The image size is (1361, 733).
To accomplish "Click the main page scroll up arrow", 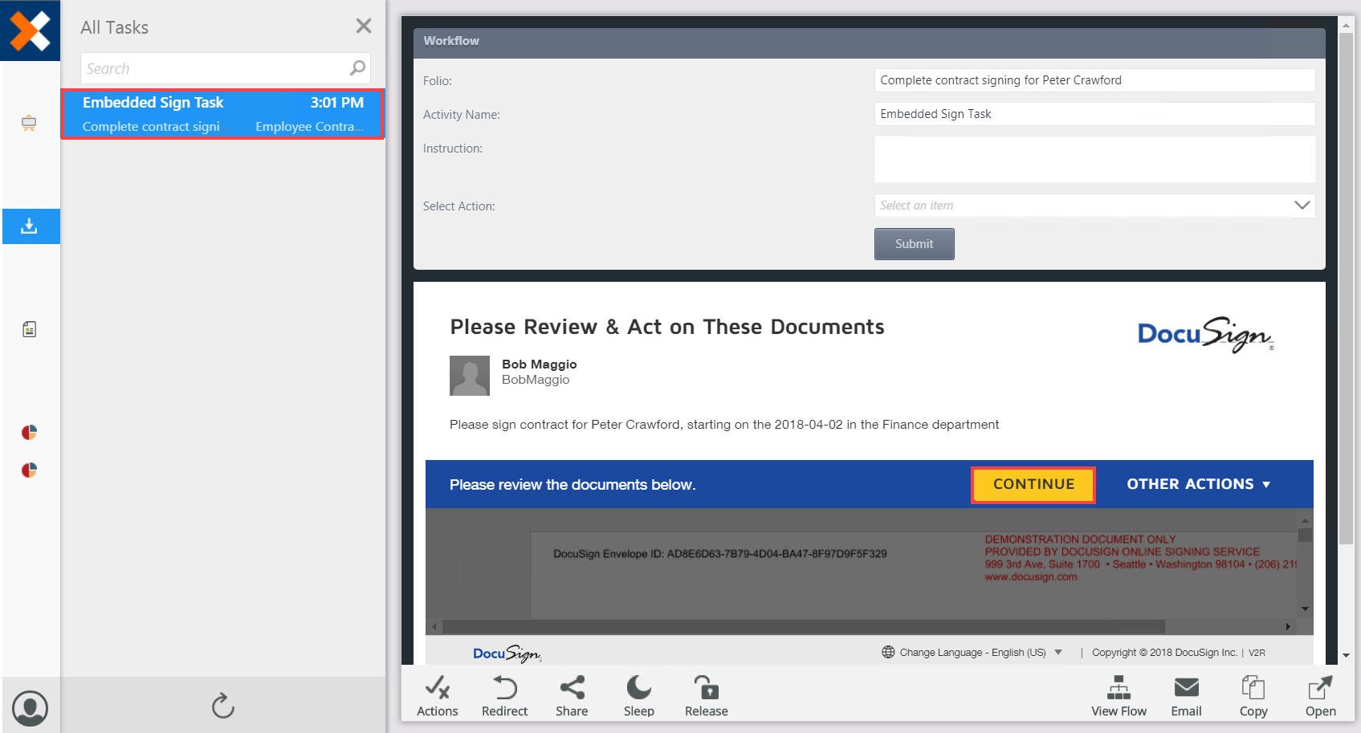I will pos(1347,25).
